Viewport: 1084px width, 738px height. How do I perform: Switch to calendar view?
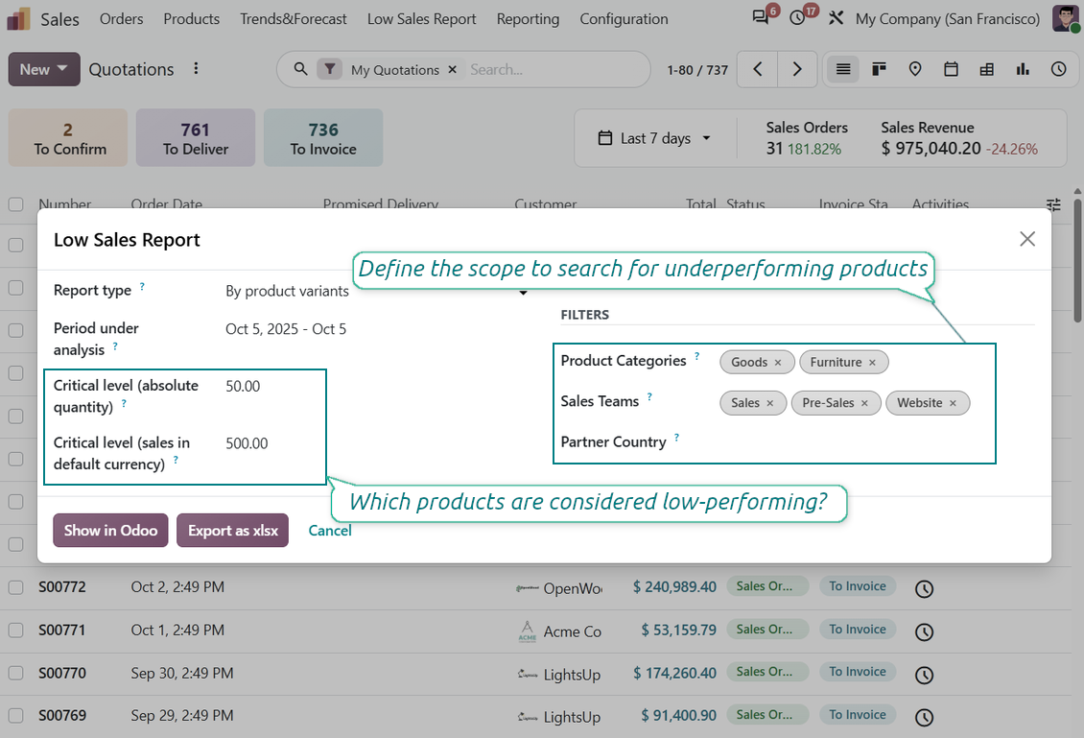tap(951, 69)
